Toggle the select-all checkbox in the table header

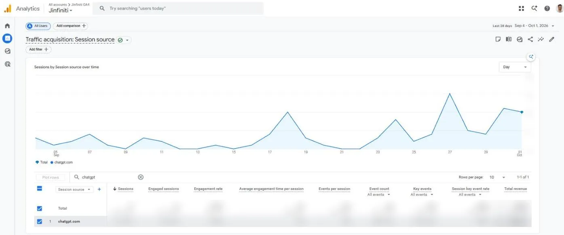pyautogui.click(x=39, y=188)
